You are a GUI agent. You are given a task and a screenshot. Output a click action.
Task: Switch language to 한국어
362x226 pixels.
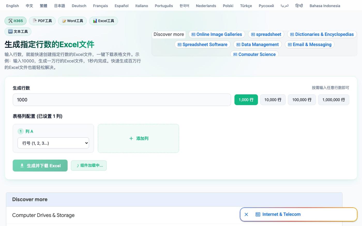point(184,6)
